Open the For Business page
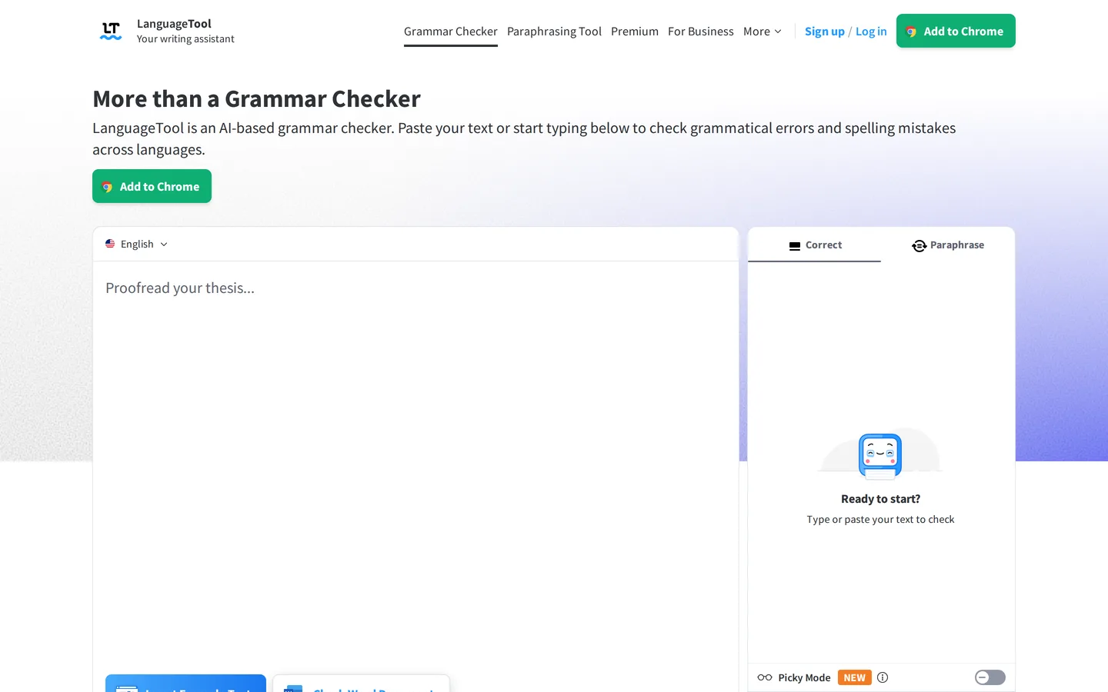 click(x=701, y=32)
